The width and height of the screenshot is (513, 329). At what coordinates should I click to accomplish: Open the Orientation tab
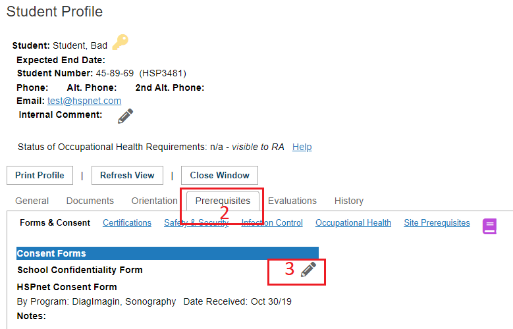[x=154, y=201]
